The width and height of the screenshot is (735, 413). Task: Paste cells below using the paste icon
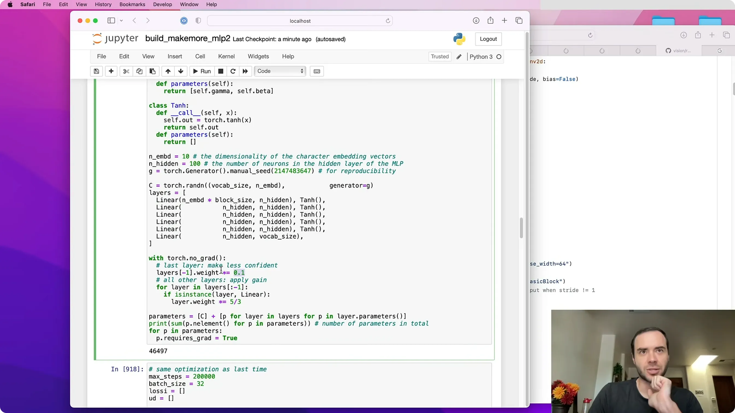[152, 71]
